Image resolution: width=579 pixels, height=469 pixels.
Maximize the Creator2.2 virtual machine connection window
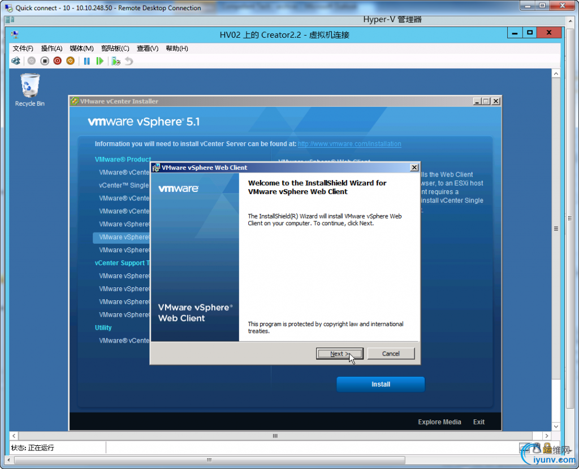[x=530, y=33]
